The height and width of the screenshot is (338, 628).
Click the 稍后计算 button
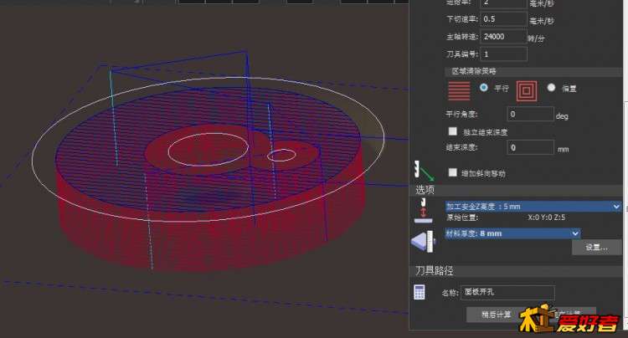click(497, 315)
